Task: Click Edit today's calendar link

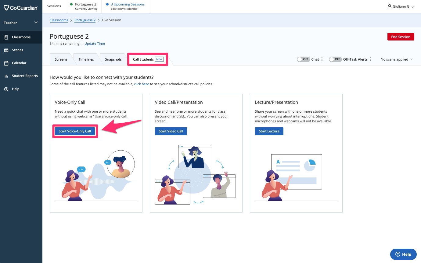Action: click(124, 9)
